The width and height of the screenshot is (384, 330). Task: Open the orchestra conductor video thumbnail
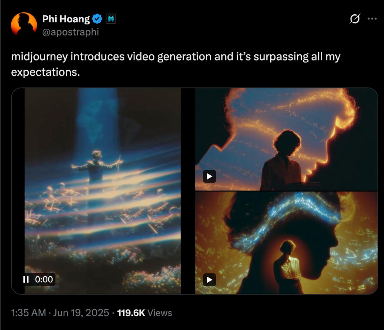[102, 191]
